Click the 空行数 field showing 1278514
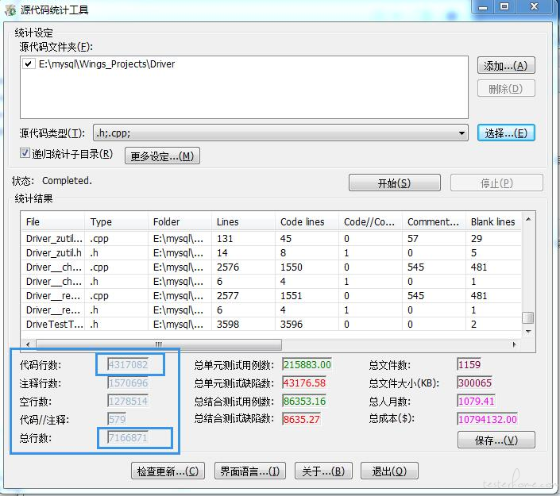The width and height of the screenshot is (560, 496). click(128, 401)
